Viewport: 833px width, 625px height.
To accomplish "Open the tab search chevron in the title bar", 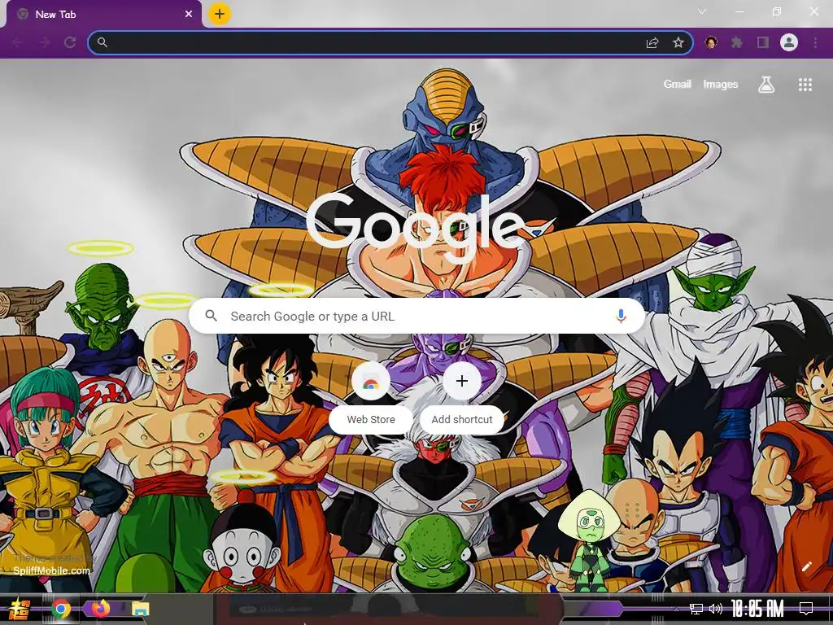I will [702, 11].
